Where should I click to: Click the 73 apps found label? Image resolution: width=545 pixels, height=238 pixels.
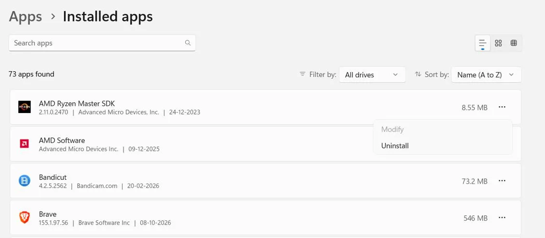coord(31,74)
